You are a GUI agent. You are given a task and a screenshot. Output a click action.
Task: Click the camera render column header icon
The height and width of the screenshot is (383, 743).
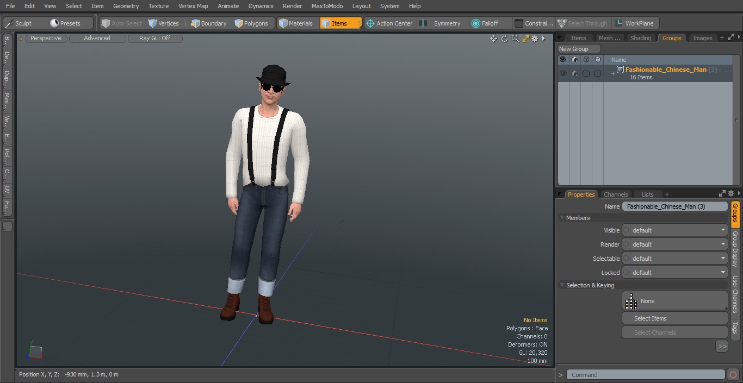575,60
